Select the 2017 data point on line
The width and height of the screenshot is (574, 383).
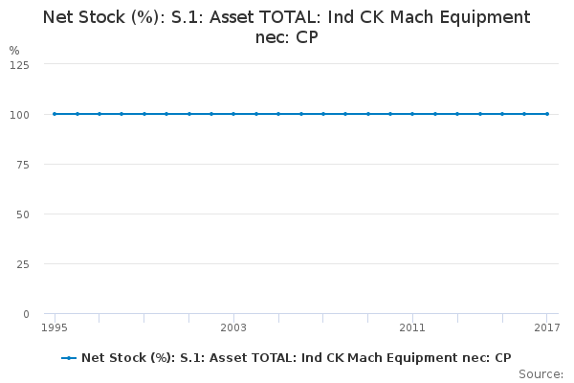click(x=547, y=114)
